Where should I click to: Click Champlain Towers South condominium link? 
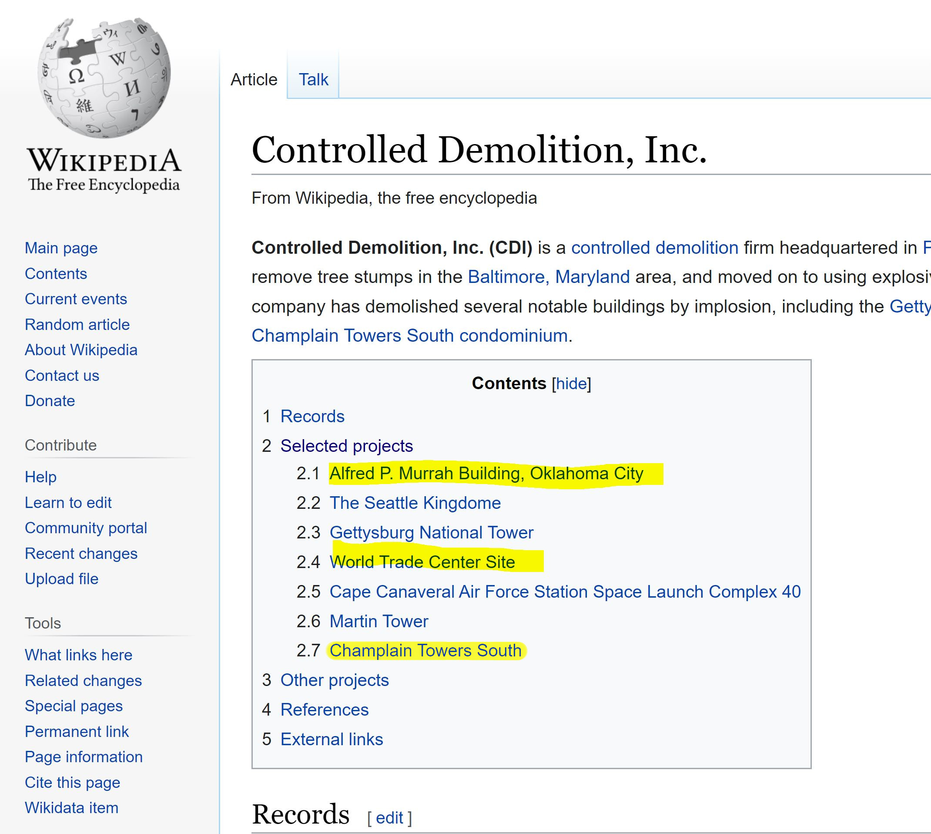410,336
